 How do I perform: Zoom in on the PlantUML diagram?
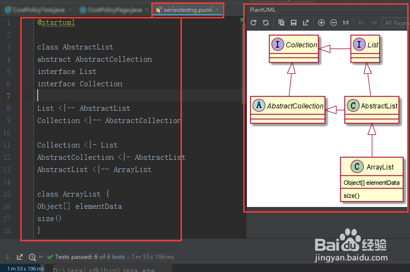pos(321,23)
